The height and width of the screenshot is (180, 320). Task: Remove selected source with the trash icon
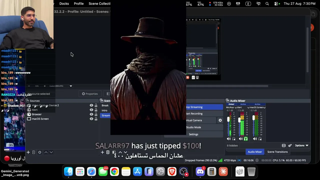pyautogui.click(x=33, y=152)
